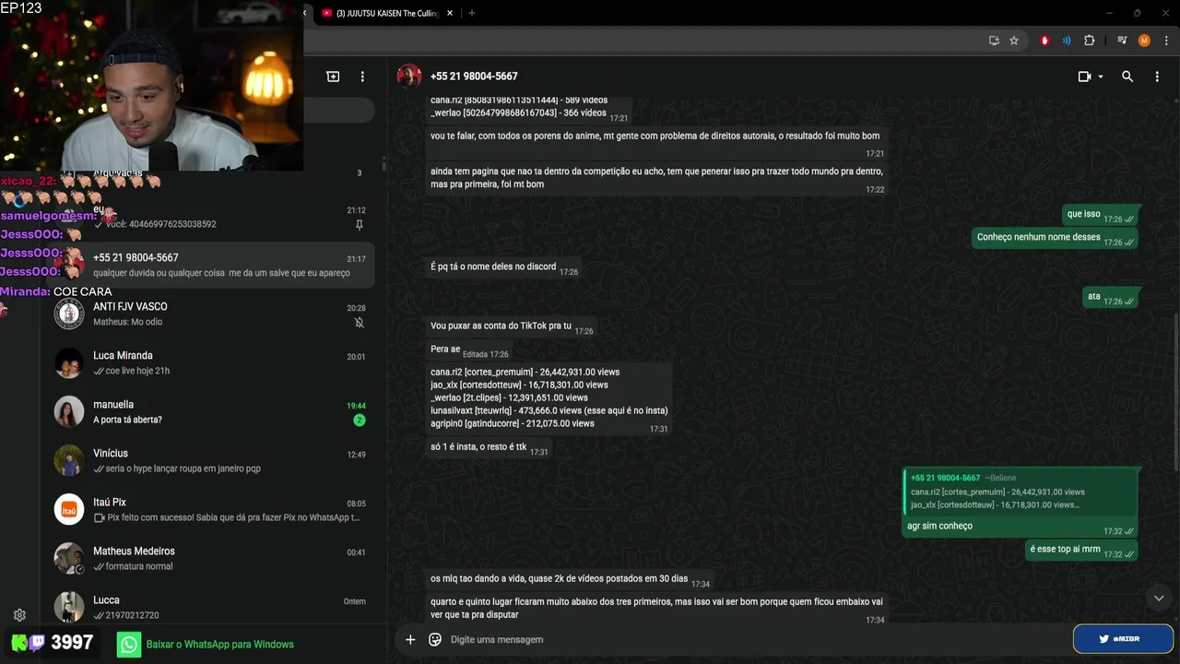
Task: Open the conversation three-dot menu
Action: [x=1157, y=77]
